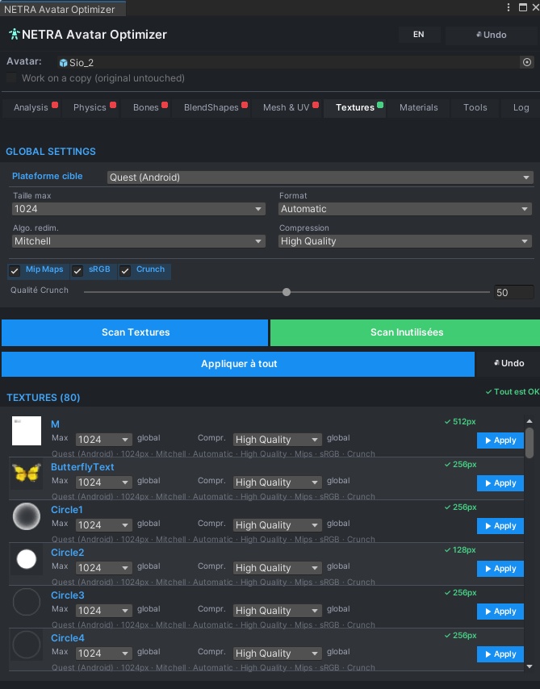Toggle the Crunch checkbox
540x689 pixels.
(x=125, y=271)
